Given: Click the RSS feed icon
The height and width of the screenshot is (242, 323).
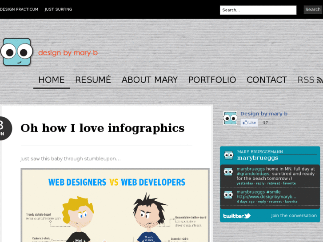Looking at the screenshot, I should [x=319, y=80].
